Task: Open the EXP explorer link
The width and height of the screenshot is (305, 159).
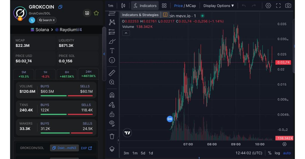Action: point(86,148)
